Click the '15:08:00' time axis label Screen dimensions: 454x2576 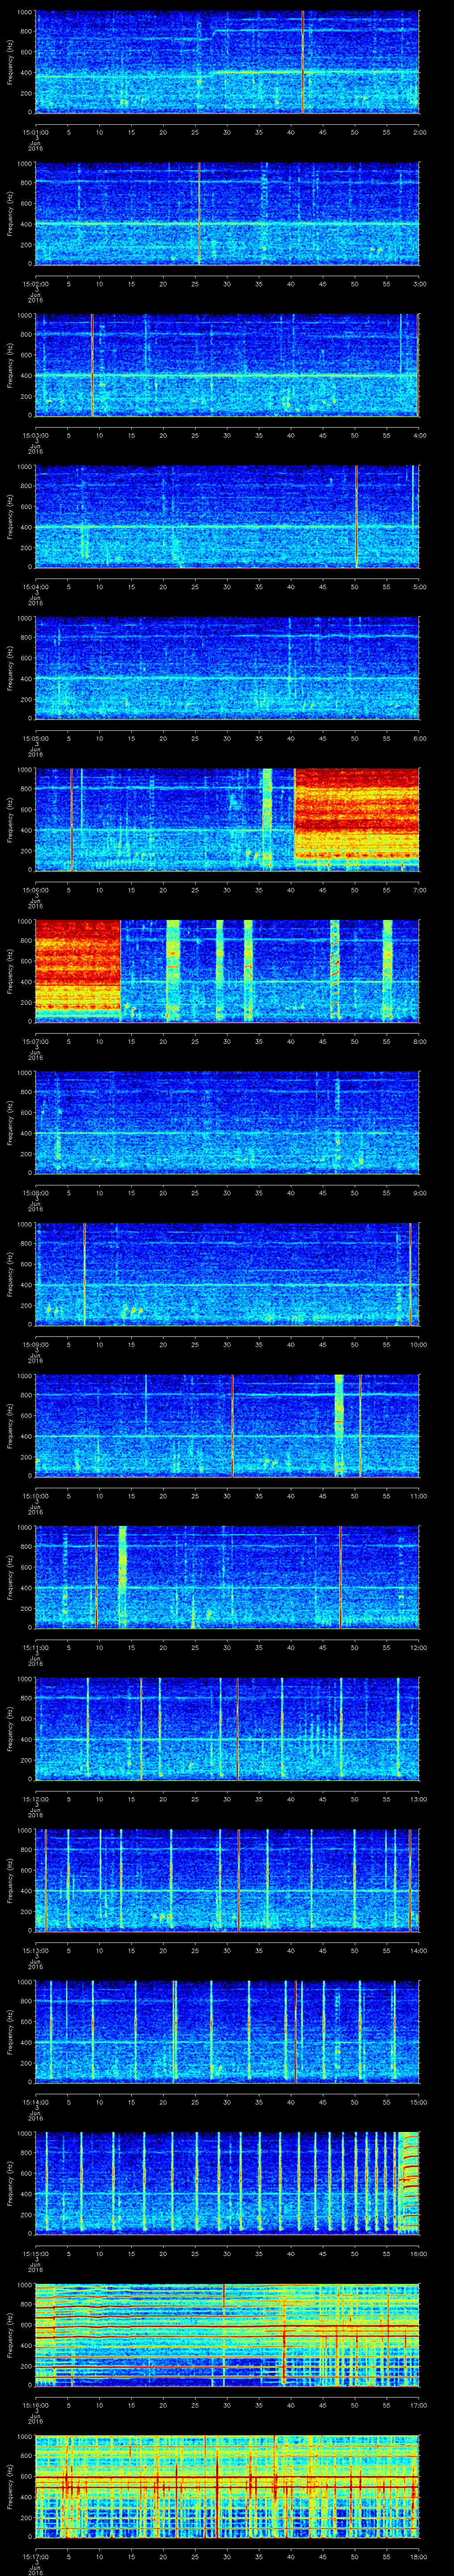tap(35, 1192)
